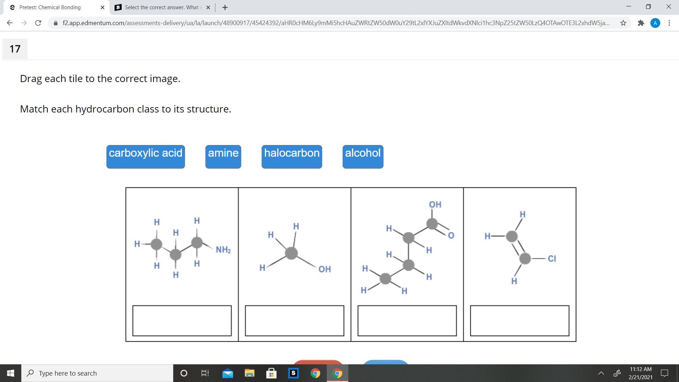Show hidden system tray icons
679x382 pixels.
601,373
